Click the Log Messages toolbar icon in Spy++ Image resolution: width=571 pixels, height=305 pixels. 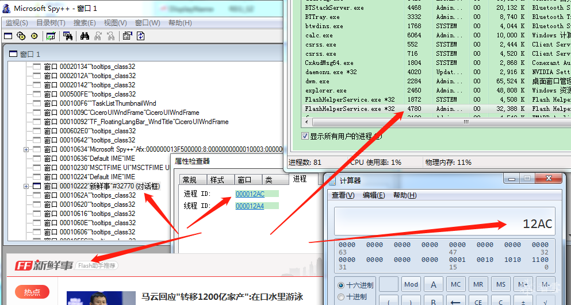(51, 36)
